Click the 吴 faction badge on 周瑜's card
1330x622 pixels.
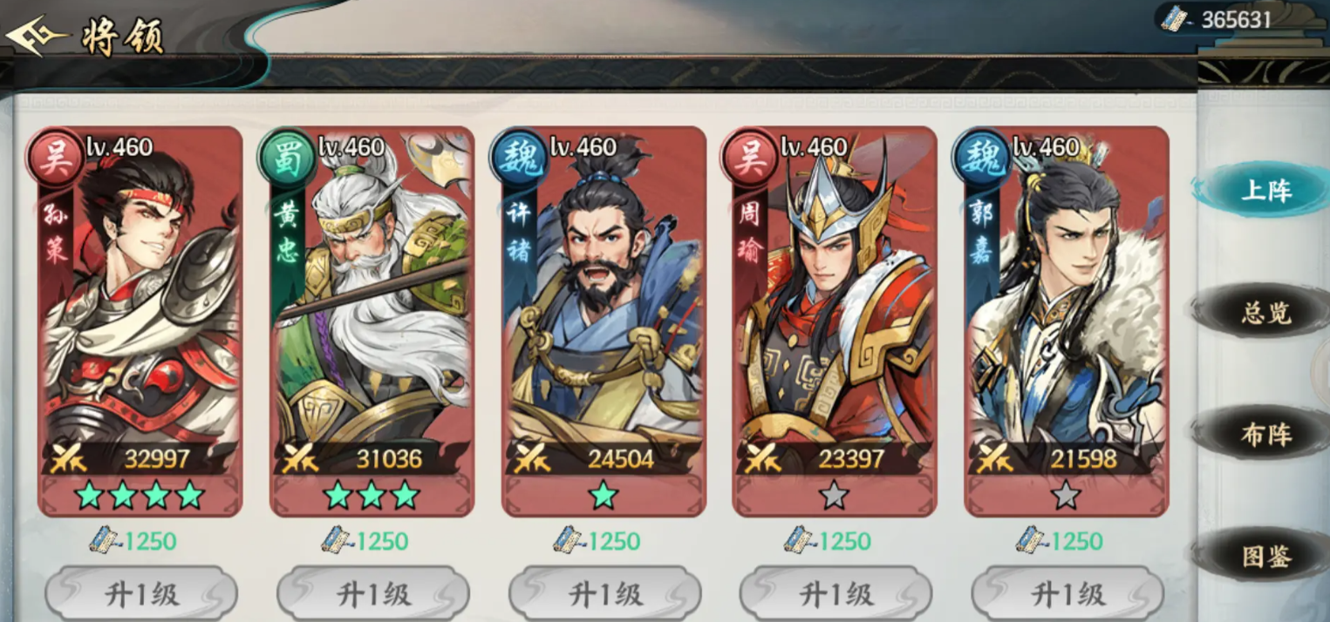tap(748, 160)
